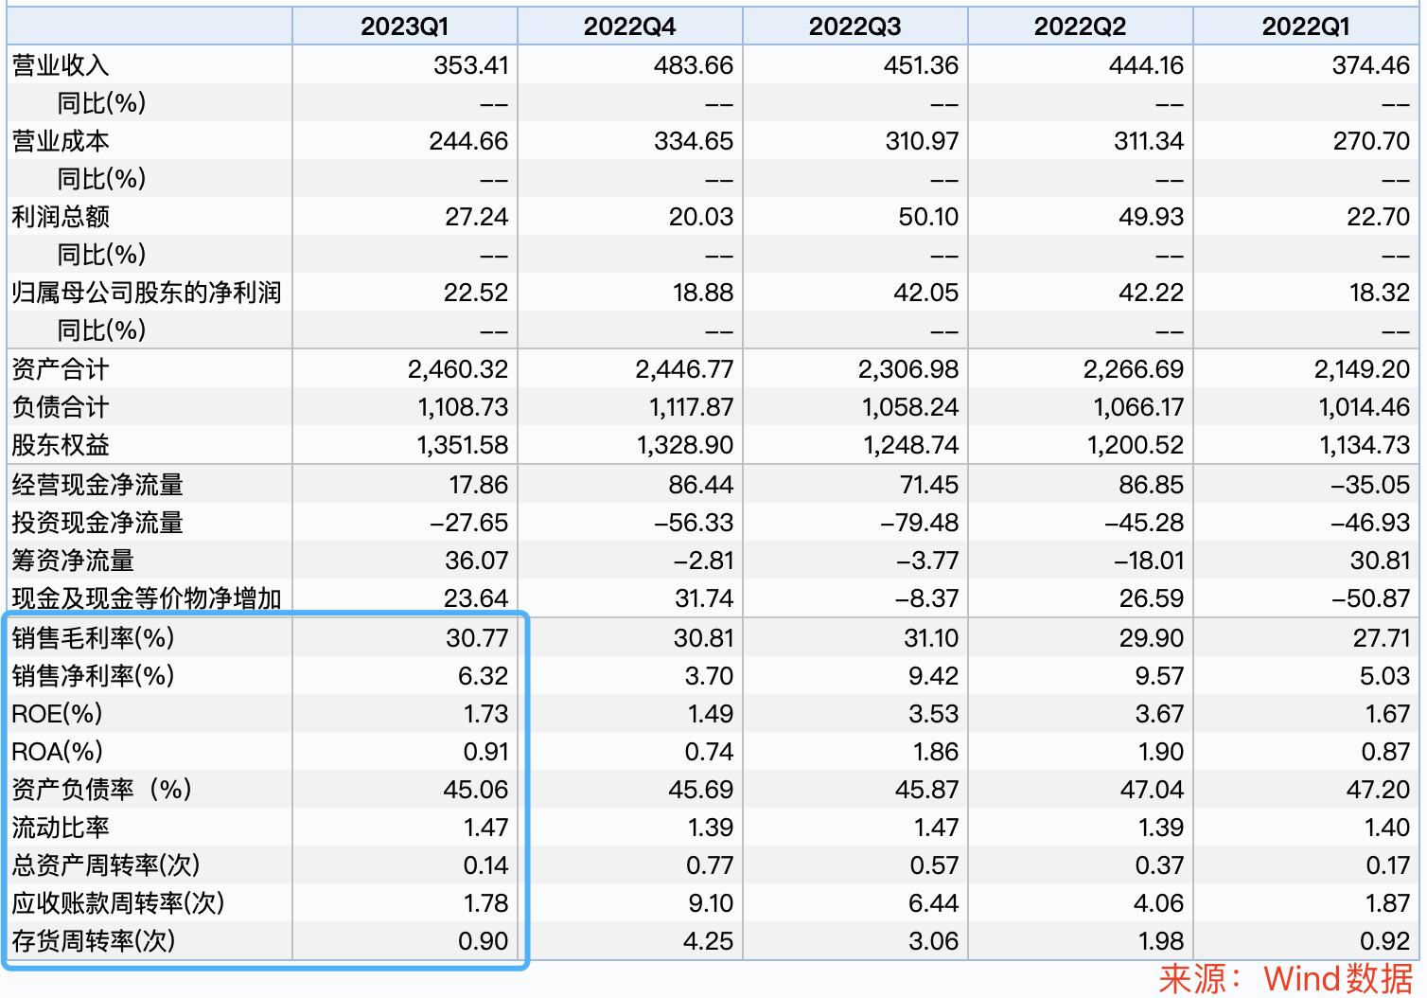This screenshot has height=998, width=1427.
Task: Click the red 来源: Wind数据 source text
Action: click(1285, 979)
